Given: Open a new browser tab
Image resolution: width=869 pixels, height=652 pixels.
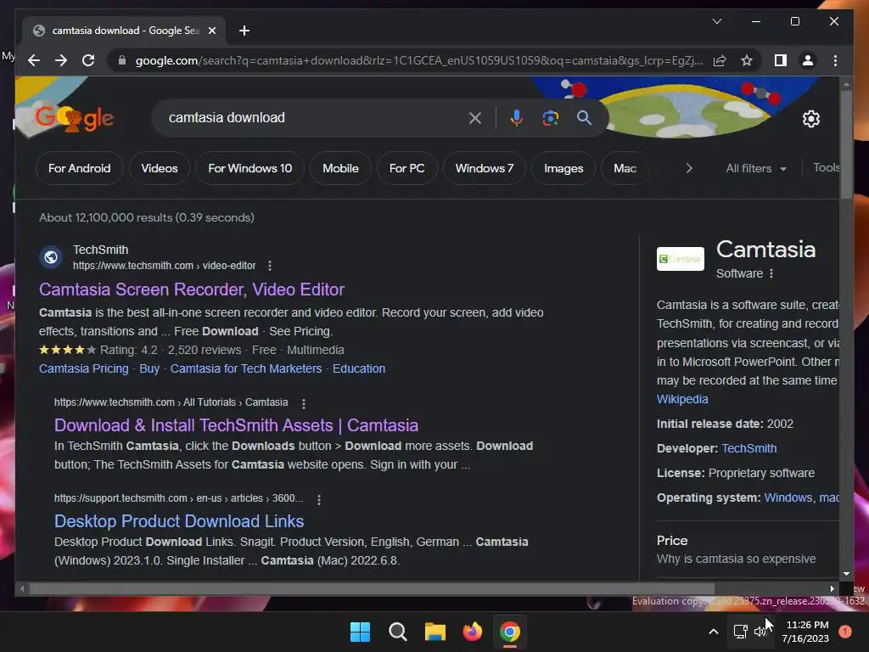Looking at the screenshot, I should click(244, 31).
